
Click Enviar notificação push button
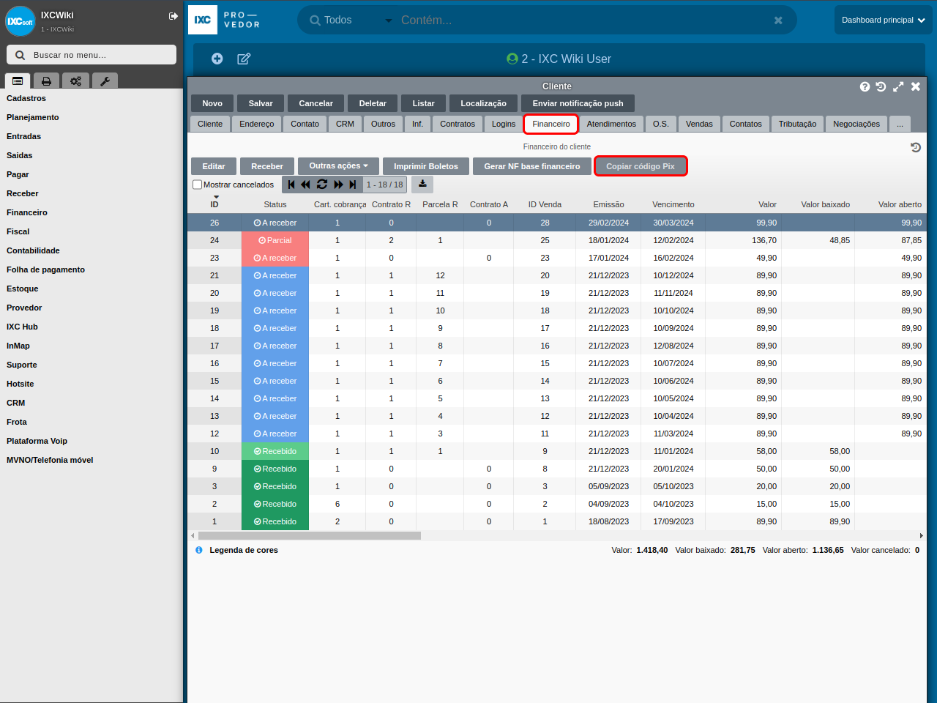[x=578, y=103]
